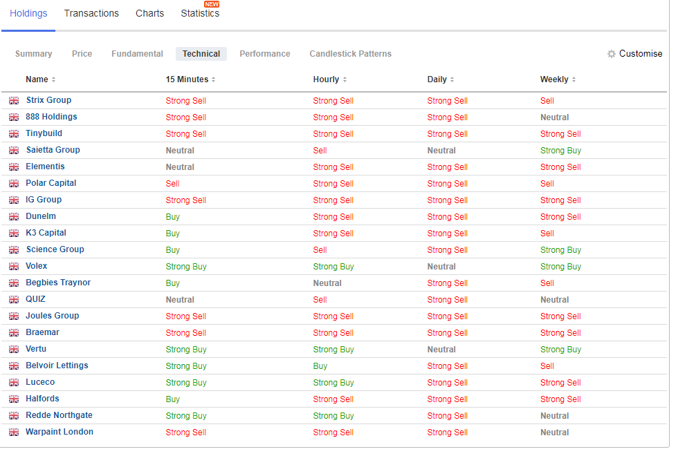Viewport: 678px width, 456px height.
Task: Click the UK flag icon beside QUIZ
Action: tap(14, 300)
